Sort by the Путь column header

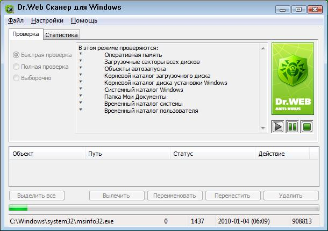128,154
